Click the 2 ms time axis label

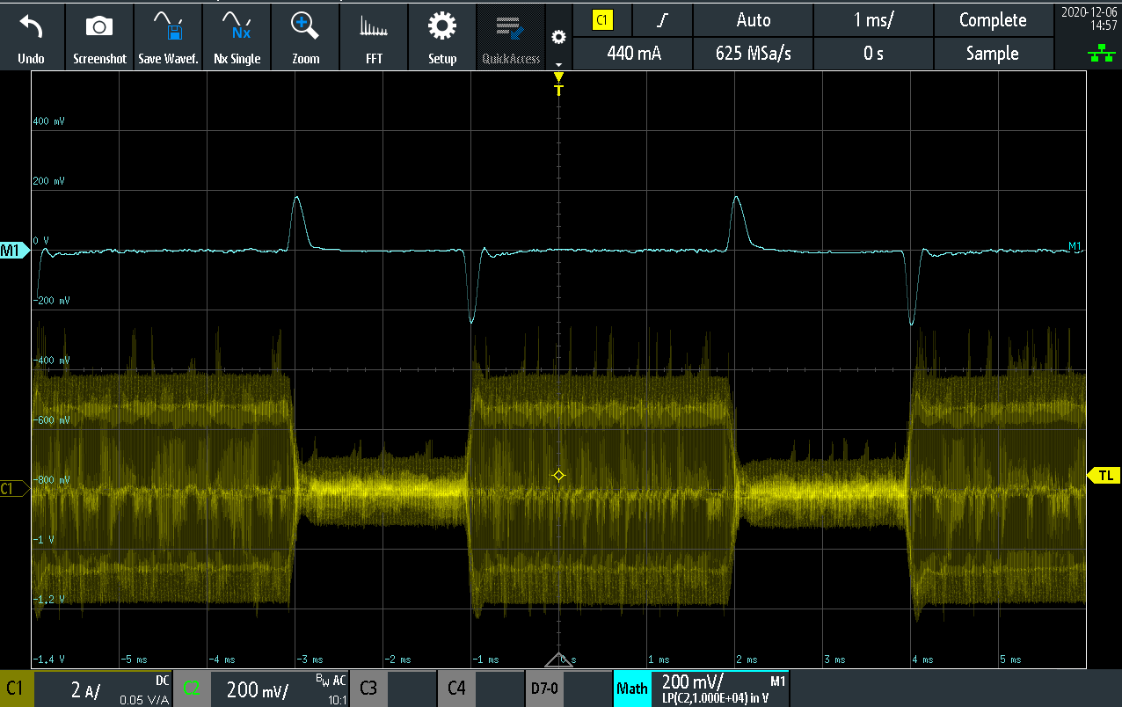pos(747,660)
